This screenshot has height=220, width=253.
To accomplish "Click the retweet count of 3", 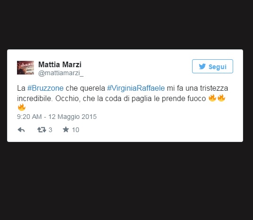I will pyautogui.click(x=51, y=130).
